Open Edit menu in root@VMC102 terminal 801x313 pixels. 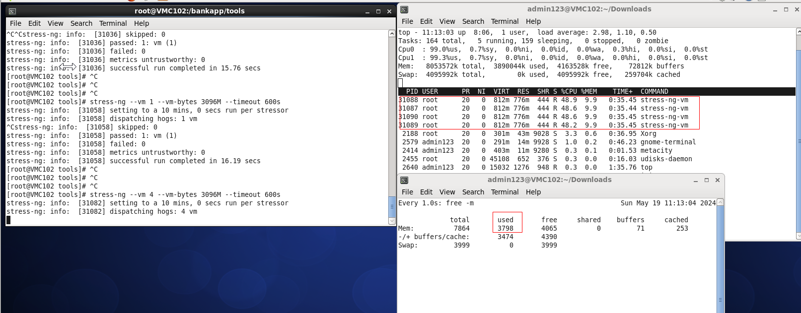pyautogui.click(x=34, y=23)
